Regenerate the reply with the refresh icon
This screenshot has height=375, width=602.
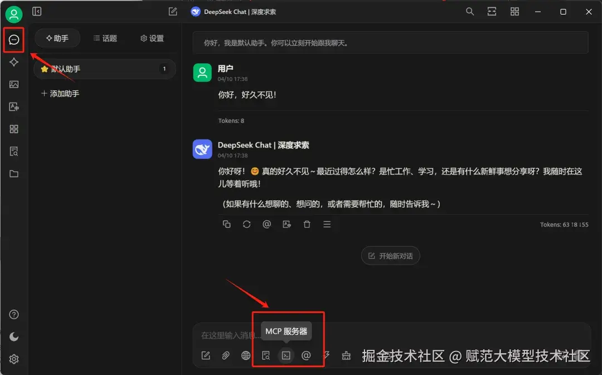click(246, 224)
